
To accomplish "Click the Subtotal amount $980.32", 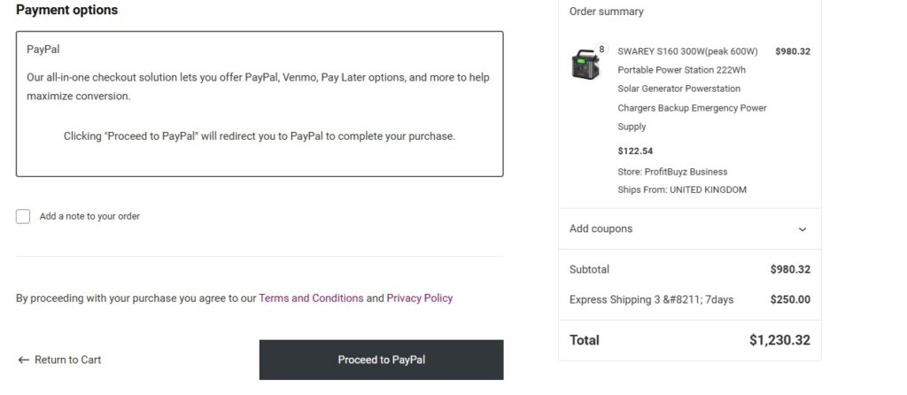I will (790, 269).
